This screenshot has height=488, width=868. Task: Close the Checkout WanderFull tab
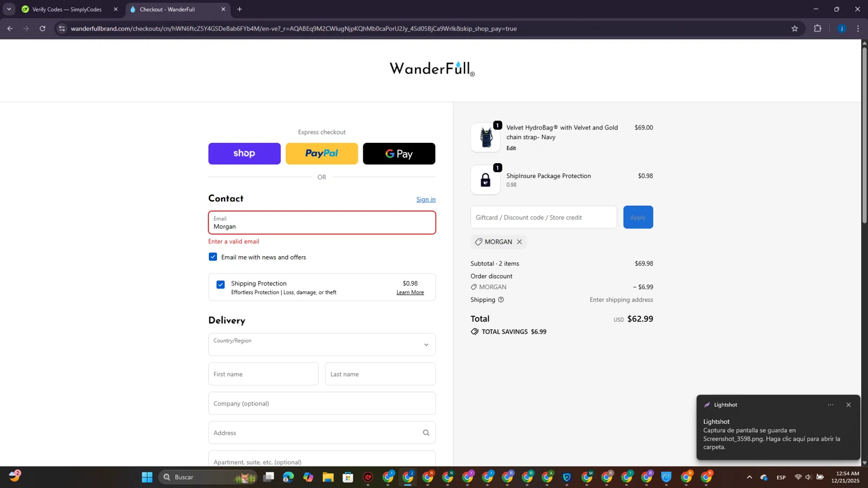point(223,9)
